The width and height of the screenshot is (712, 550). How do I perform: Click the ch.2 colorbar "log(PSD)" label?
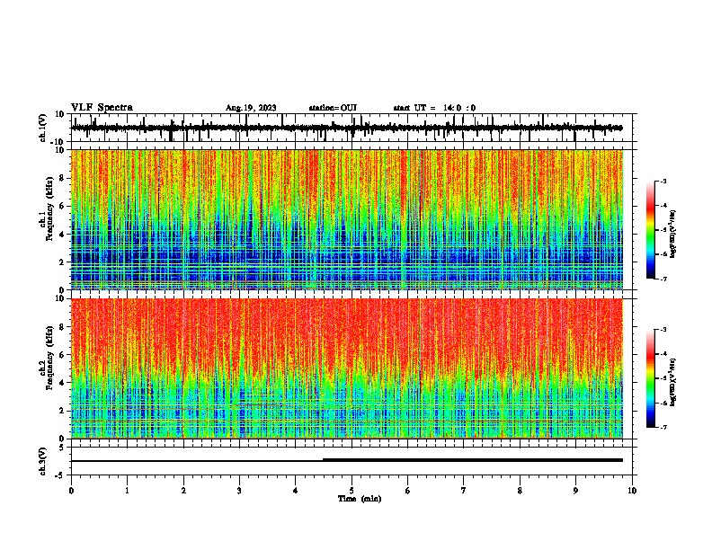click(x=673, y=382)
